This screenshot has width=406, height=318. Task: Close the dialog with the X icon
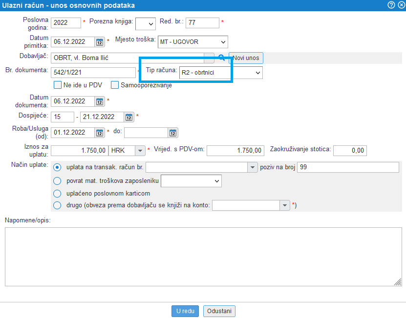pos(400,5)
